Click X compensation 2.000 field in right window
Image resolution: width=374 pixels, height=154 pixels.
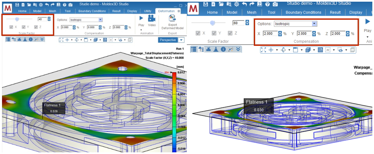coord(271,34)
